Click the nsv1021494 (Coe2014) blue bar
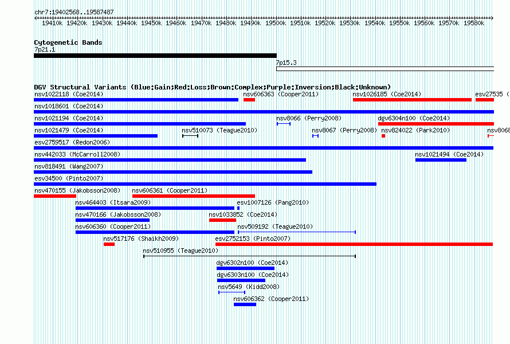 441,160
